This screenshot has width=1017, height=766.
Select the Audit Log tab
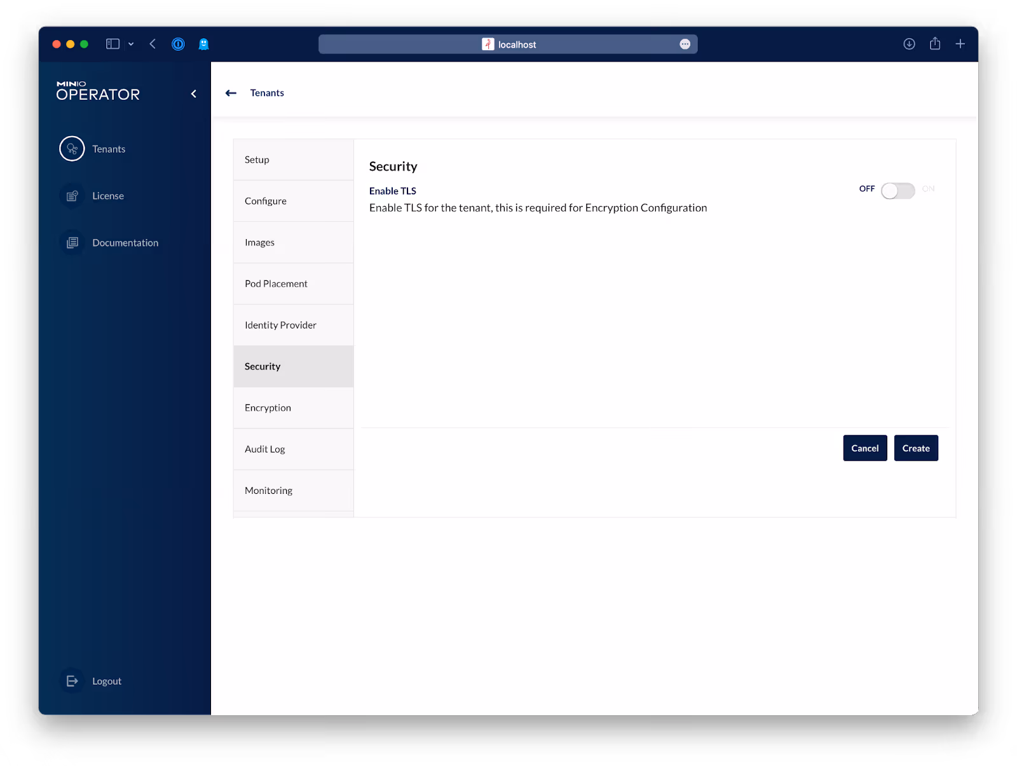click(x=294, y=449)
